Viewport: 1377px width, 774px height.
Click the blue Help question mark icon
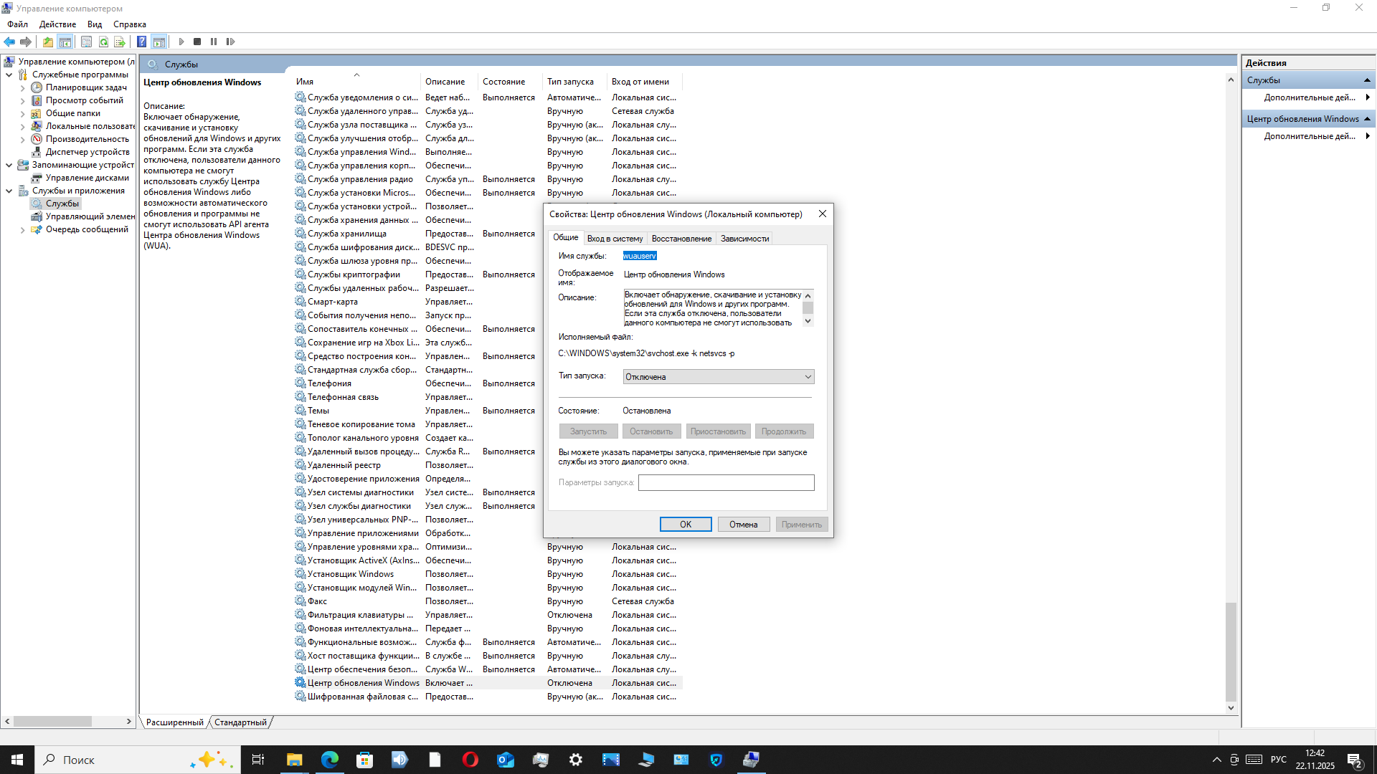pyautogui.click(x=141, y=42)
